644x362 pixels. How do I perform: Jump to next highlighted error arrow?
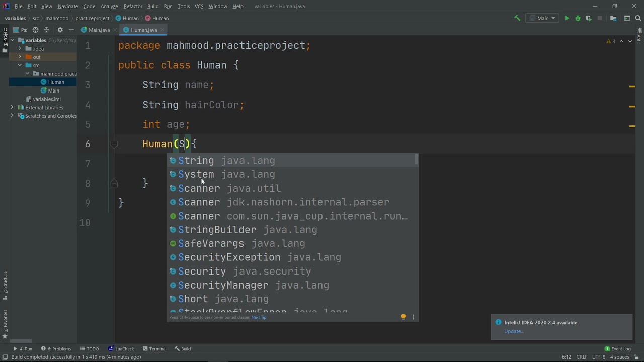(630, 41)
